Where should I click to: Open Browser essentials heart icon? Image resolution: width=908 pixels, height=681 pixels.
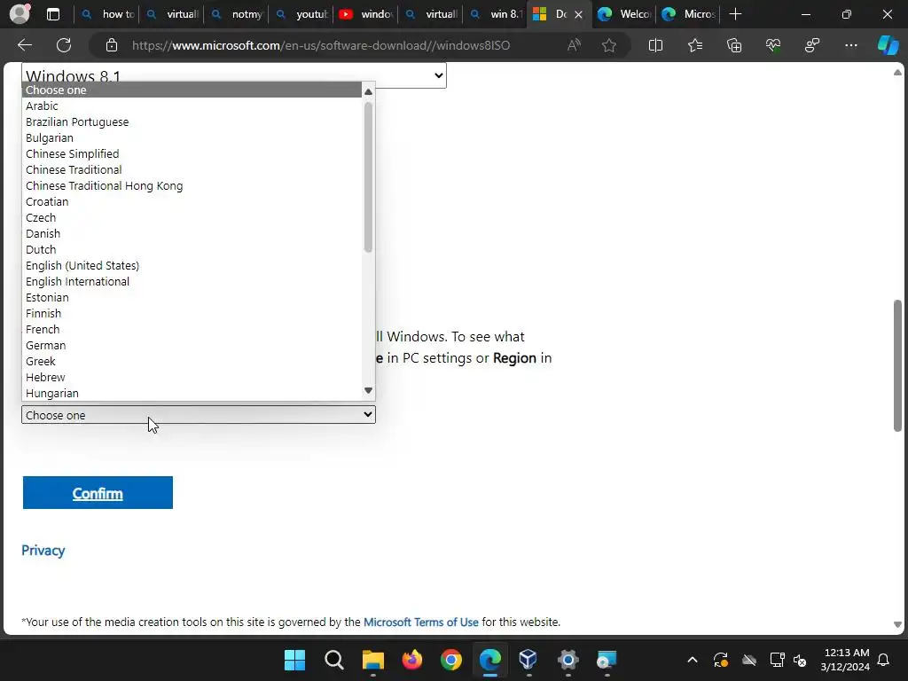773,45
